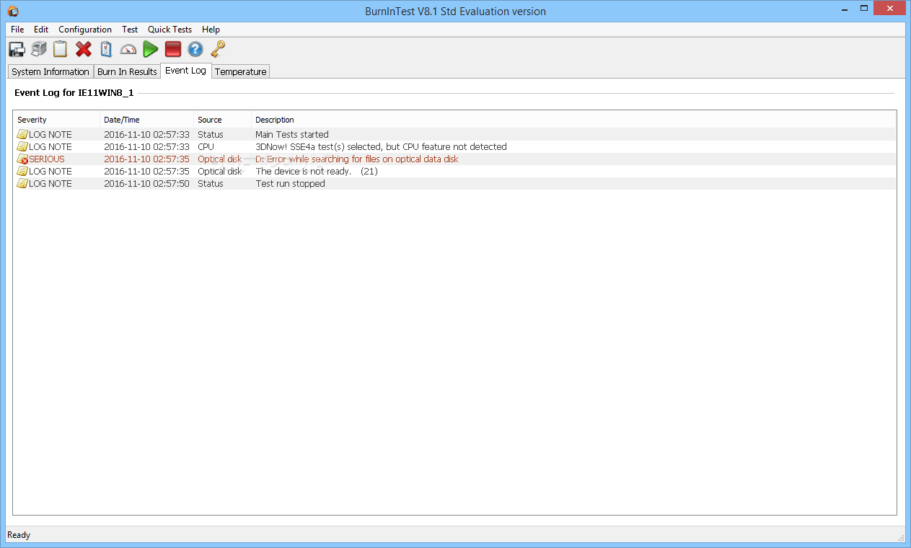
Task: Click the gold key license icon
Action: coord(218,49)
